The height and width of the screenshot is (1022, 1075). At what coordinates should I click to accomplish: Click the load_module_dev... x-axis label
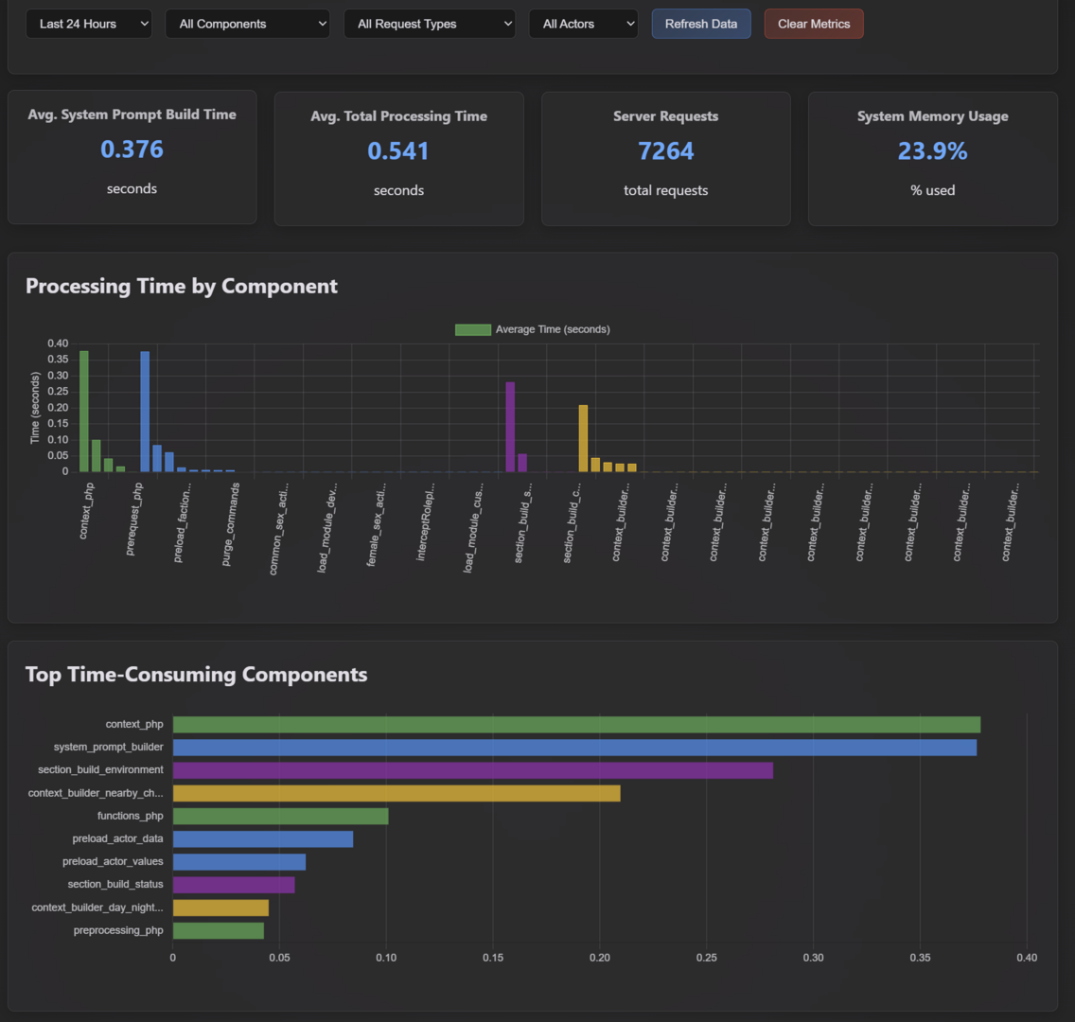(x=327, y=527)
